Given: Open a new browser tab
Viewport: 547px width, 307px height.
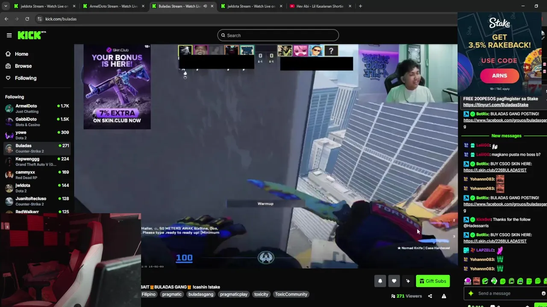Looking at the screenshot, I should [360, 6].
